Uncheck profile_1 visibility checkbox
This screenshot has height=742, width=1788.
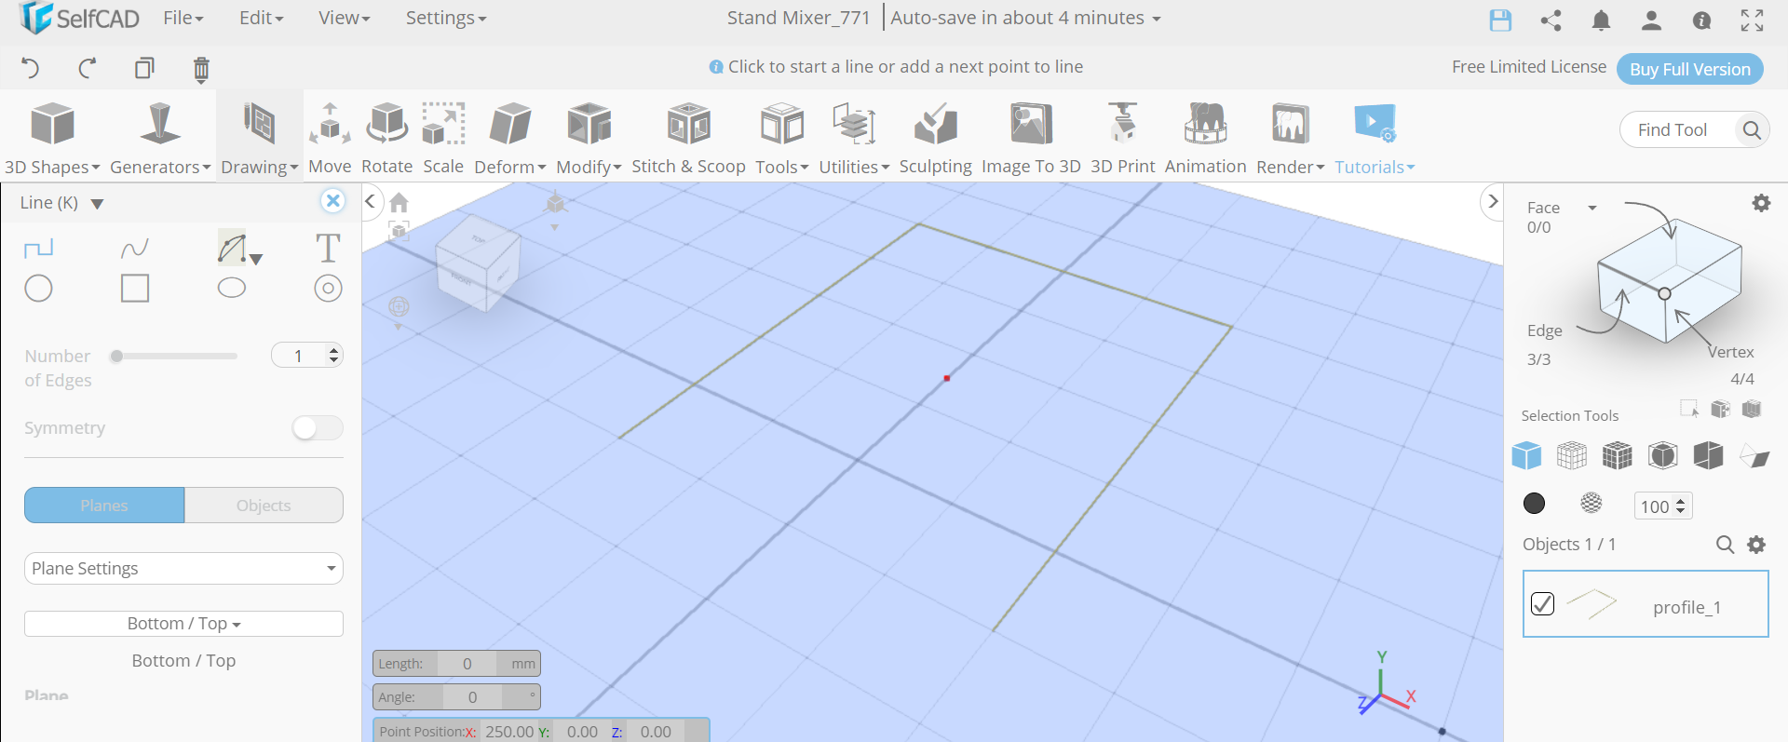pos(1543,604)
